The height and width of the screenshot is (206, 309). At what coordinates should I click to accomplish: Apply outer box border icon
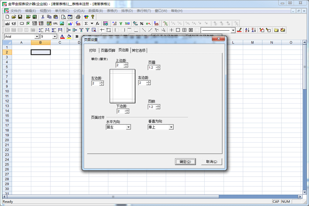point(178,30)
